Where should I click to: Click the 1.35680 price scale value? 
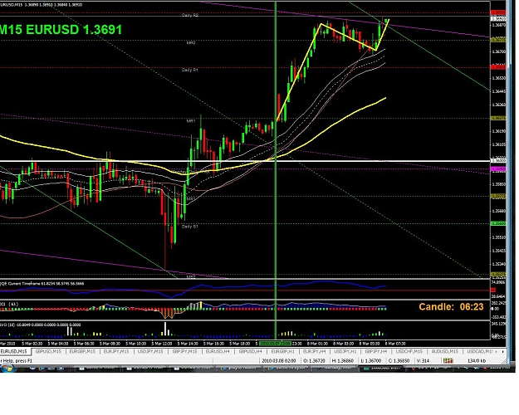click(x=499, y=211)
